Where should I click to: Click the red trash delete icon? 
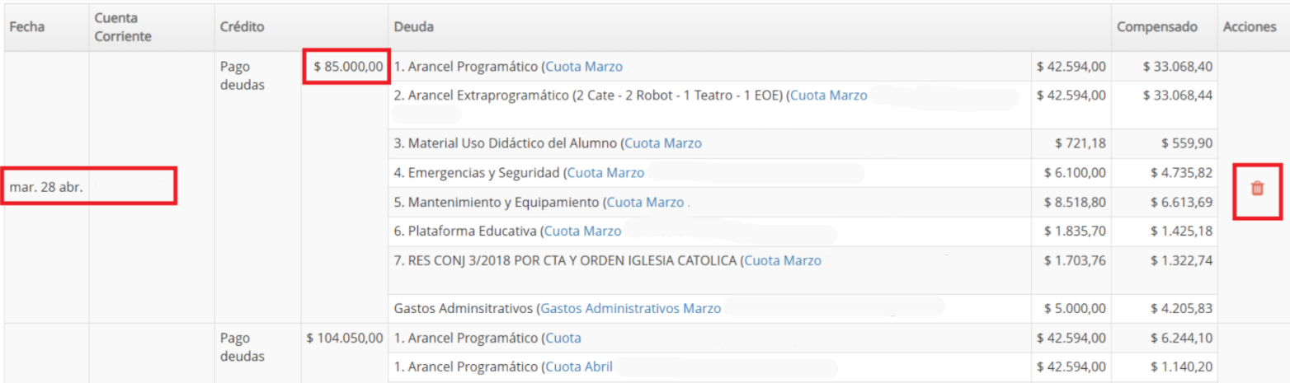coord(1257,189)
